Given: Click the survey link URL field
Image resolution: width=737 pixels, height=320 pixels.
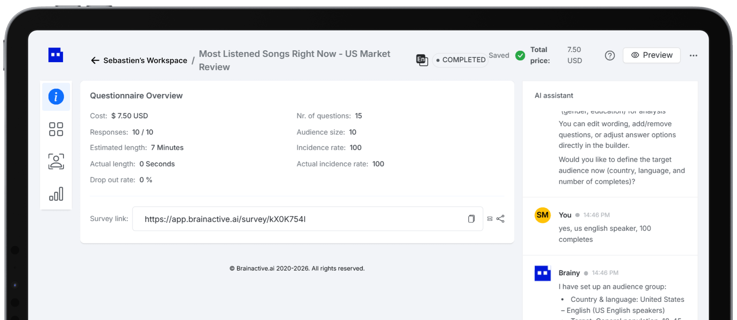Looking at the screenshot, I should (x=308, y=219).
